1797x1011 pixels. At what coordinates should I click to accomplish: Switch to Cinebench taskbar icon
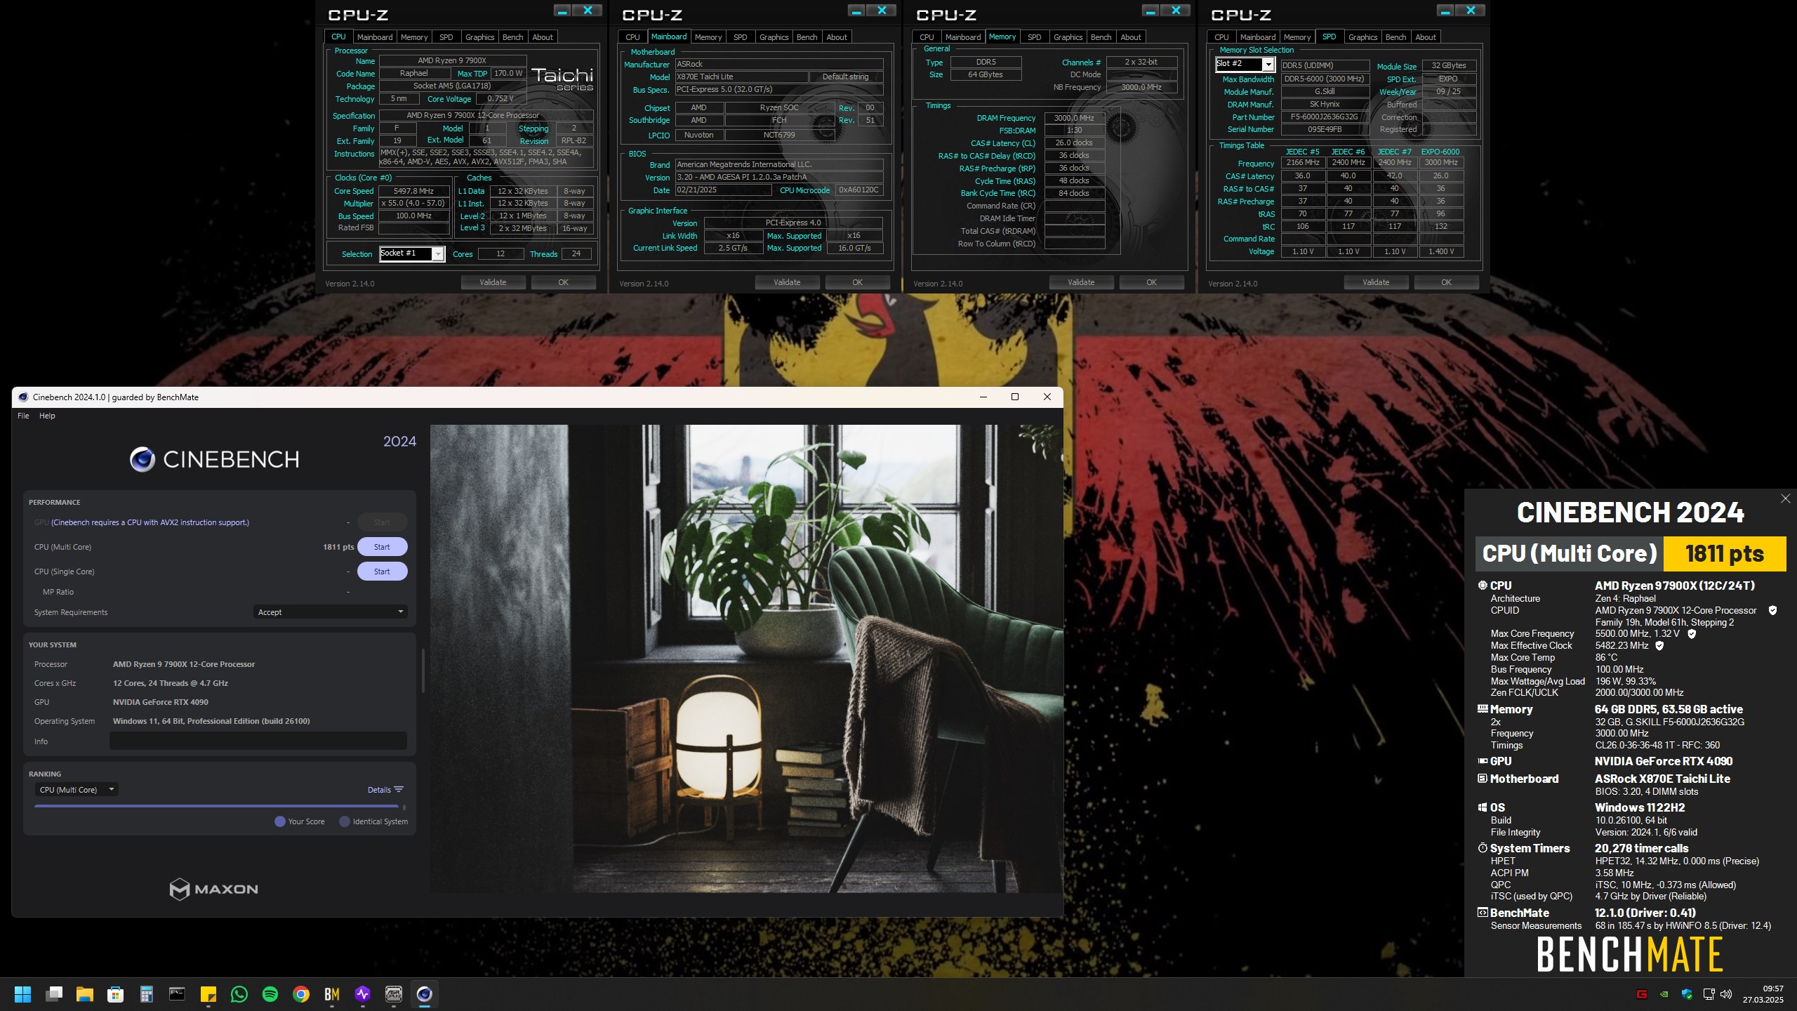click(x=424, y=994)
